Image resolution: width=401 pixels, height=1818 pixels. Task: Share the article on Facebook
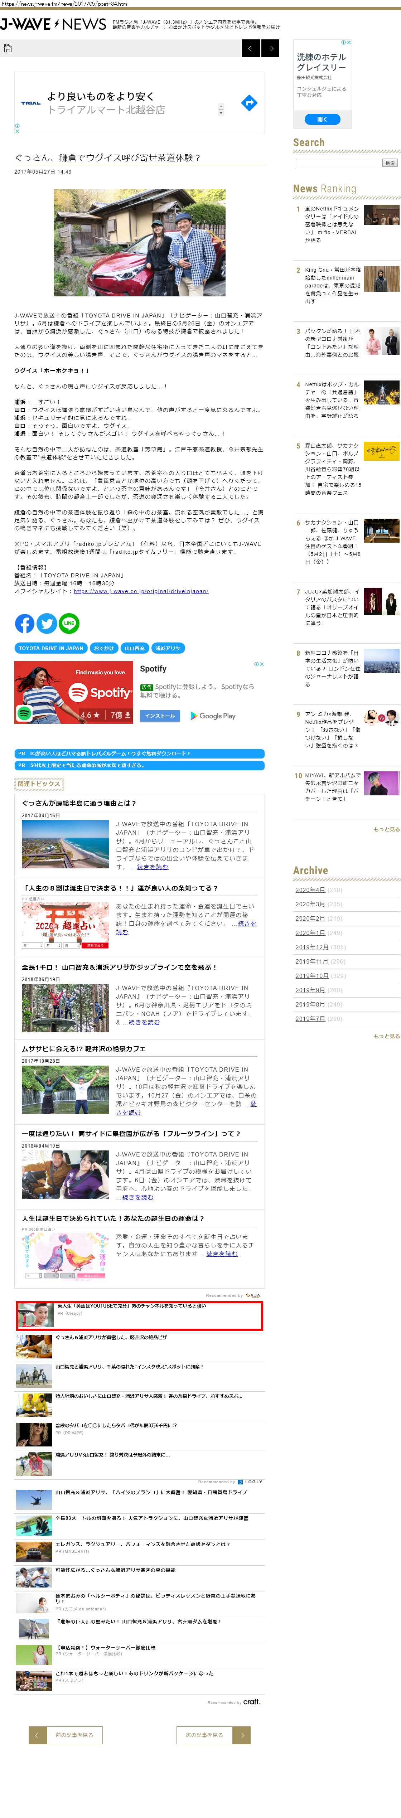(x=25, y=623)
